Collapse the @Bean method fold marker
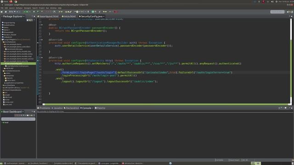 pyautogui.click(x=42, y=25)
